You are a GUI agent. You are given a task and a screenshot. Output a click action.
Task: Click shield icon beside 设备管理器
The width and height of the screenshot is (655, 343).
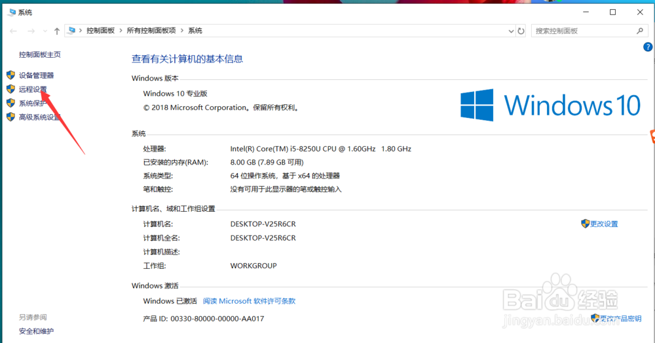(11, 75)
